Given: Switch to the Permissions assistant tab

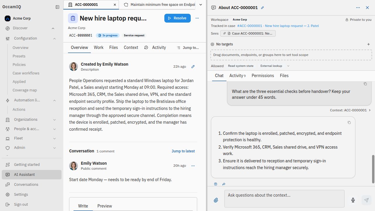Looking at the screenshot, I should [x=263, y=76].
